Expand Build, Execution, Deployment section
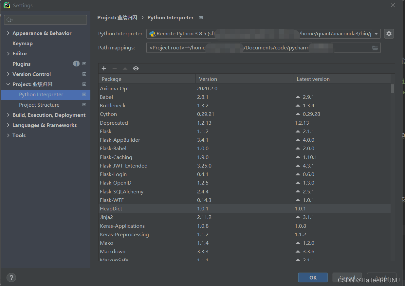The height and width of the screenshot is (286, 405). (x=8, y=115)
